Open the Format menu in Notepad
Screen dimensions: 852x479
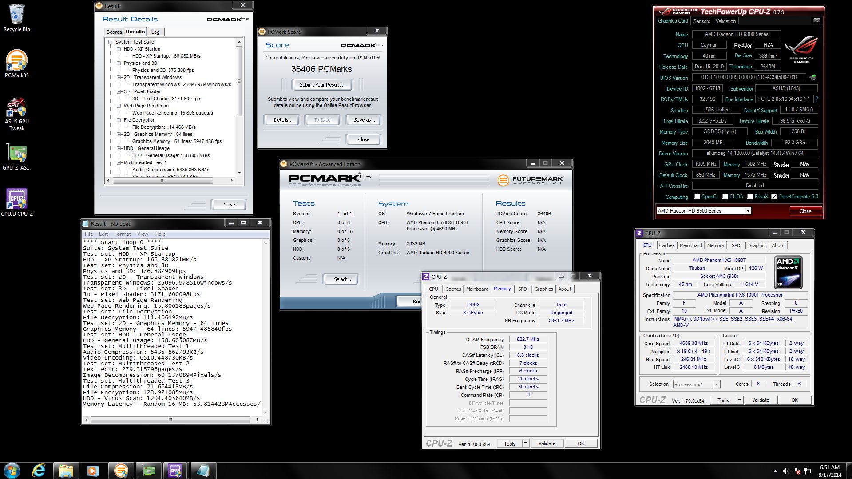pyautogui.click(x=123, y=234)
